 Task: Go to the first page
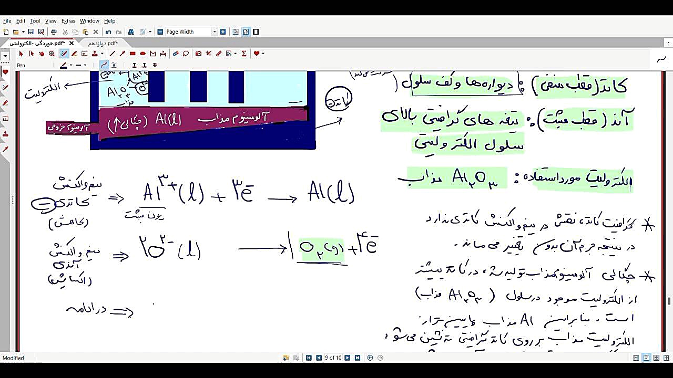tap(309, 358)
